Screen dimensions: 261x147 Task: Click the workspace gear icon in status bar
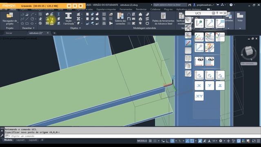click(x=221, y=141)
